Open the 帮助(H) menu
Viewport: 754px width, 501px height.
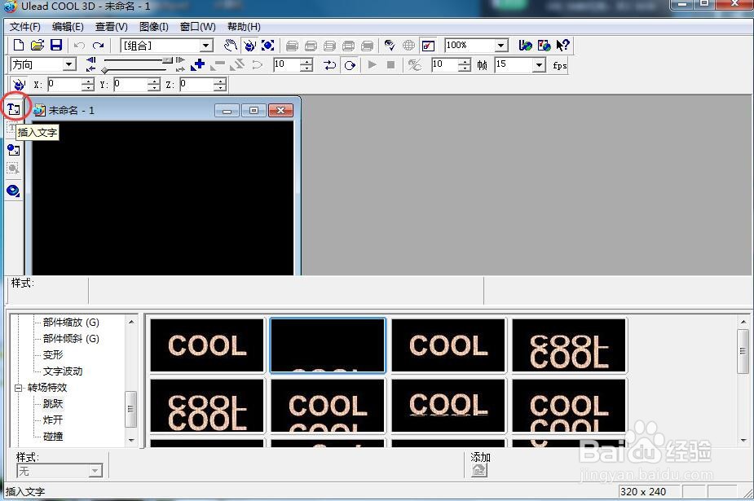244,27
